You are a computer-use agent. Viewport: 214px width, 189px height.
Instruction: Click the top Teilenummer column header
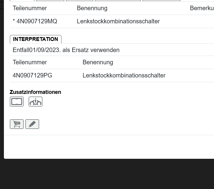pos(30,8)
